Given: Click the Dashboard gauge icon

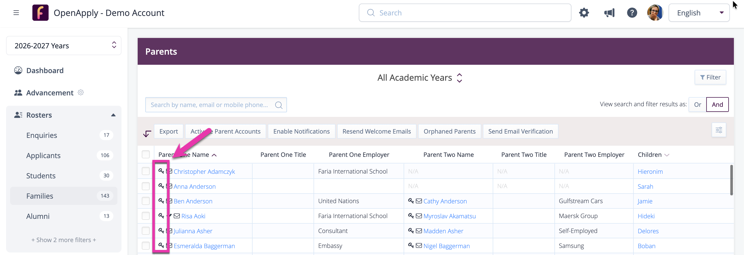Looking at the screenshot, I should 18,71.
